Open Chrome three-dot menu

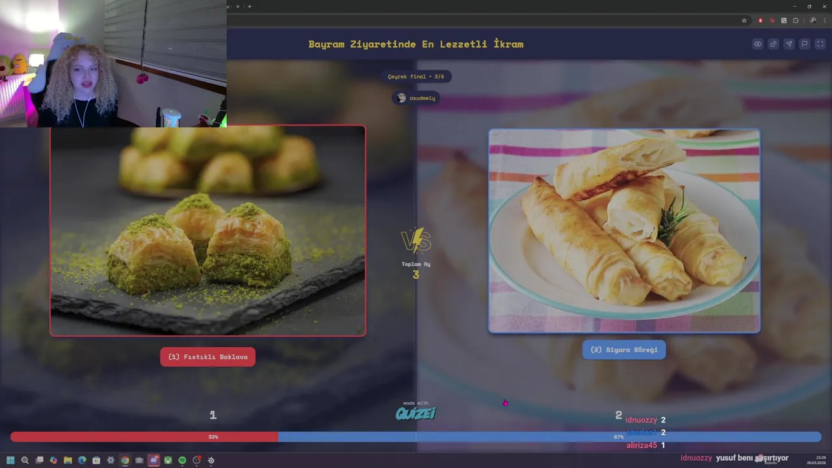click(824, 20)
